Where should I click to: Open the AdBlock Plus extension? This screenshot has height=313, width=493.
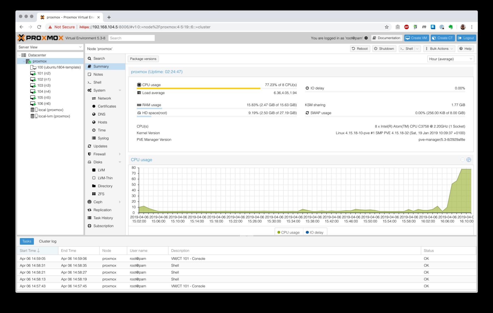(407, 27)
